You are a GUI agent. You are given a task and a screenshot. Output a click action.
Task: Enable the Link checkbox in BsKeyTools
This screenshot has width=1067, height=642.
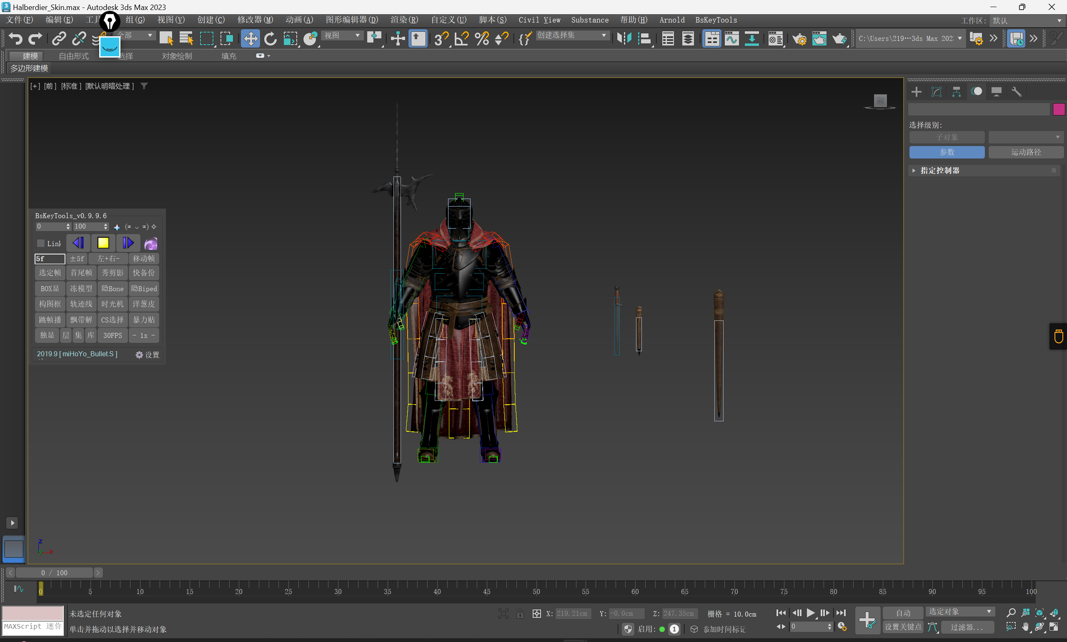[41, 243]
